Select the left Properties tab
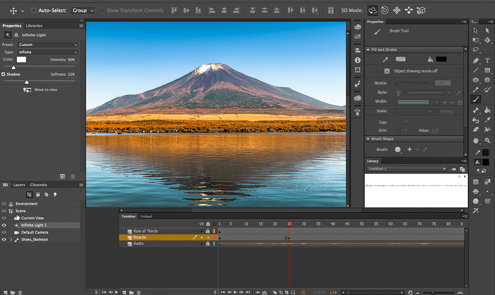 coord(12,26)
